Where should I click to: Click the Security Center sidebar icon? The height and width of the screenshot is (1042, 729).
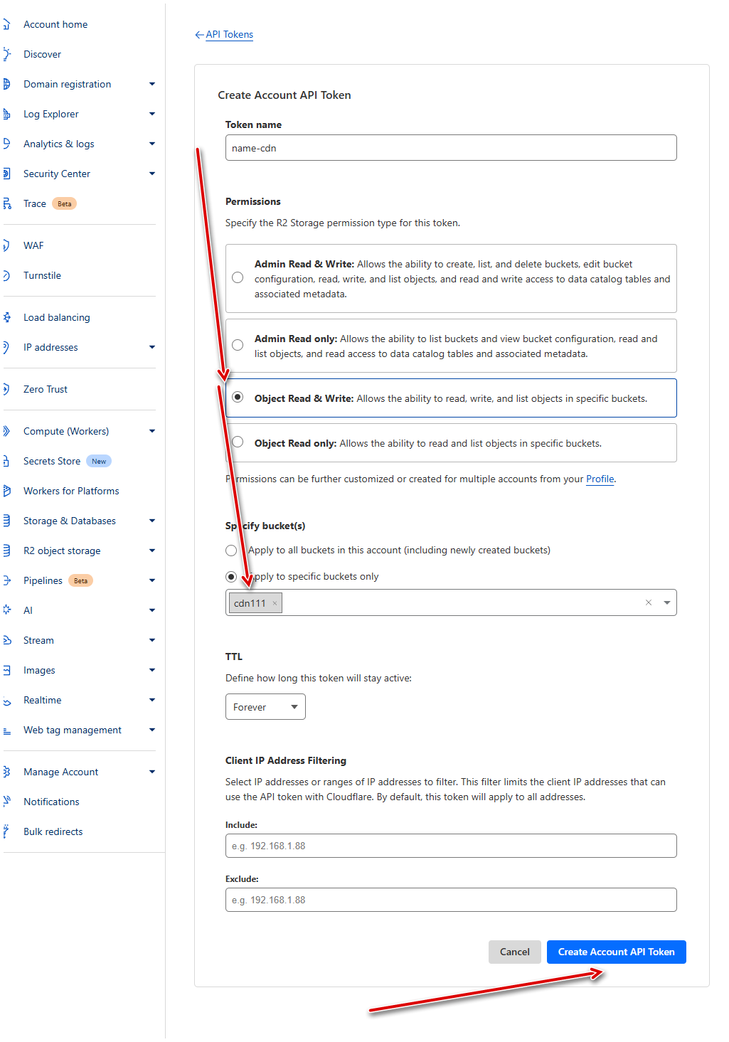pos(6,174)
